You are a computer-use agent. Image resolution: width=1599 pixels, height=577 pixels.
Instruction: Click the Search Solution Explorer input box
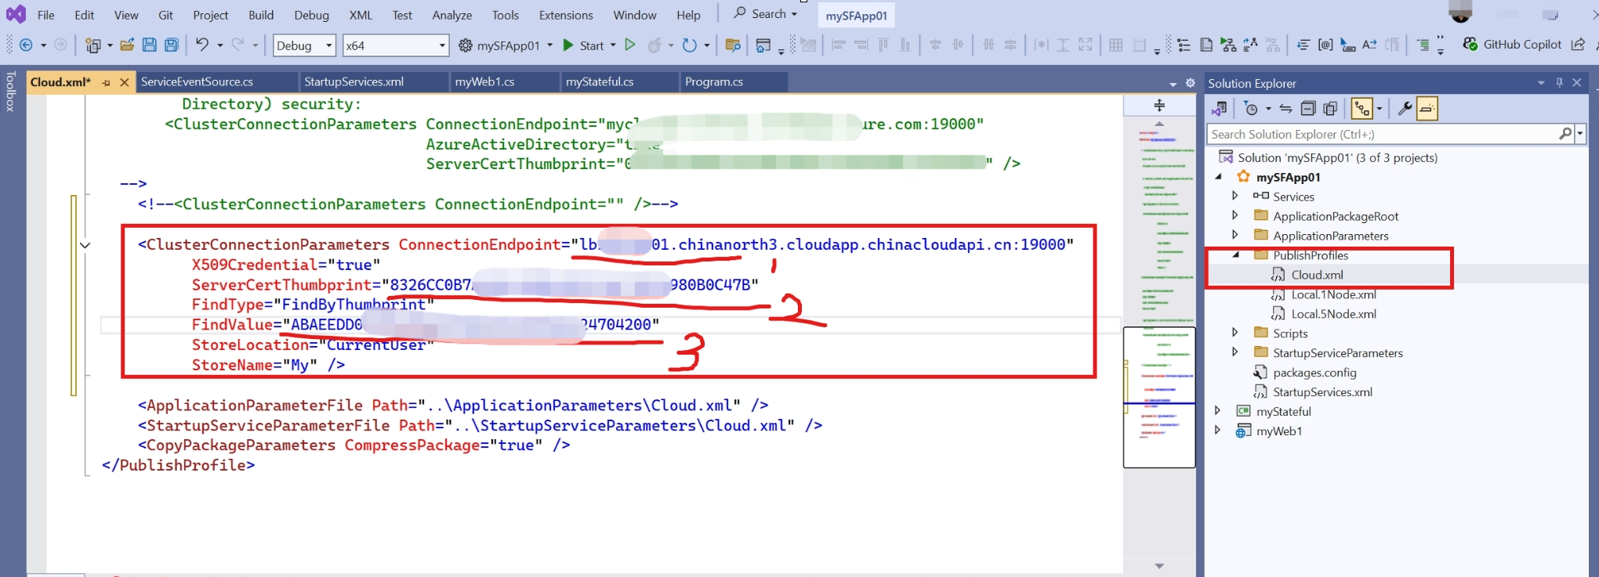(x=1381, y=134)
